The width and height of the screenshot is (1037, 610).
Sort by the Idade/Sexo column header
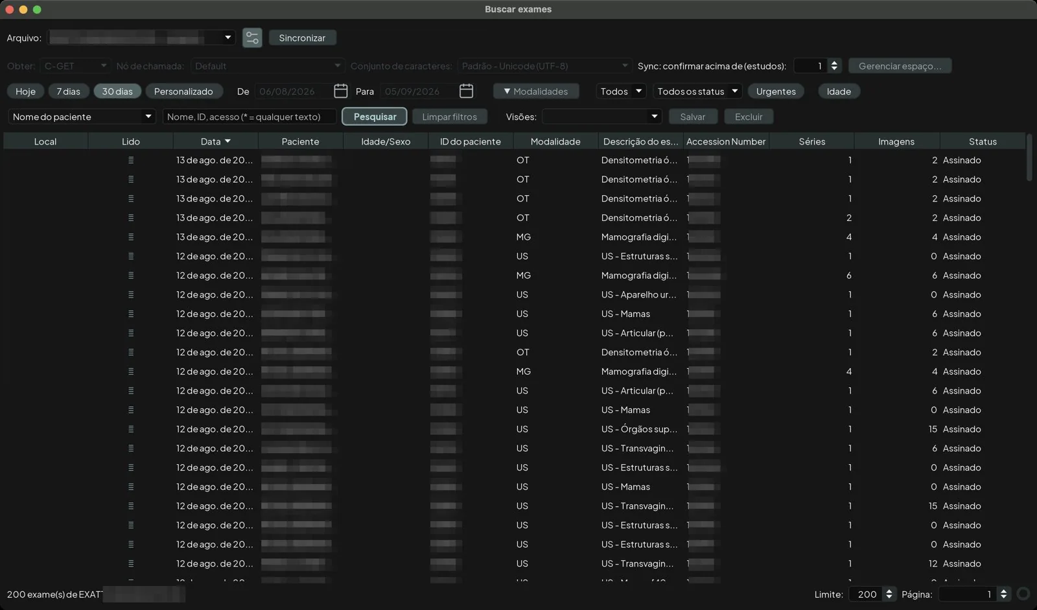pyautogui.click(x=386, y=141)
